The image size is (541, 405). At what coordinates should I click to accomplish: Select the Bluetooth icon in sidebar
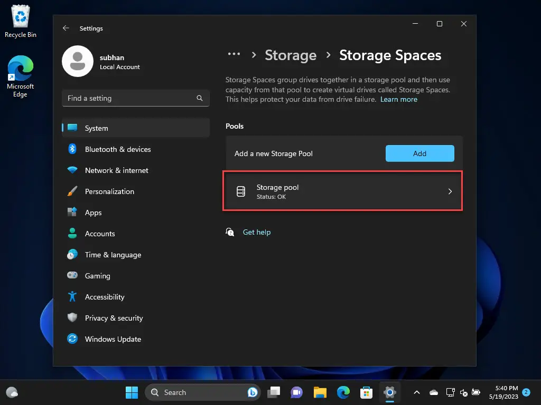coord(72,149)
